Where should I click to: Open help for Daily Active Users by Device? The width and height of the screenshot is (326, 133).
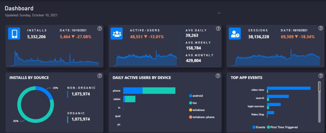pyautogui.click(x=218, y=76)
